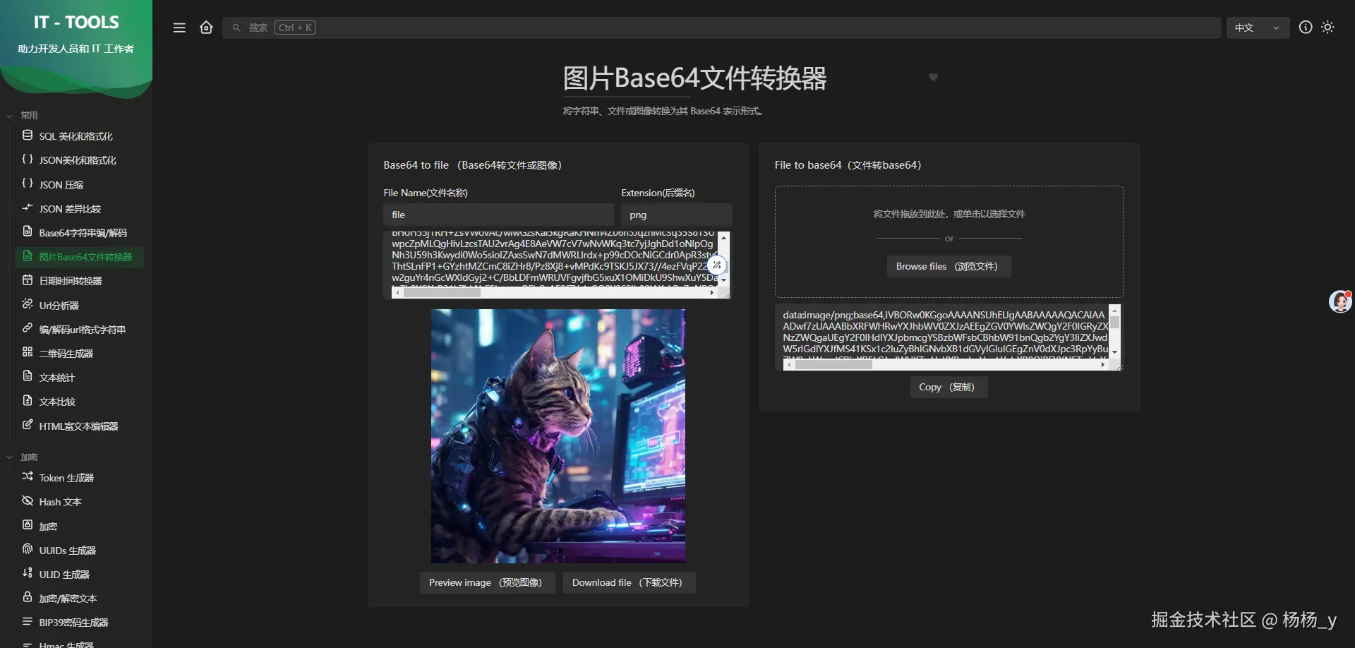Screen dimensions: 1355x648
Task: Add this tool to favorites heart
Action: [x=933, y=77]
